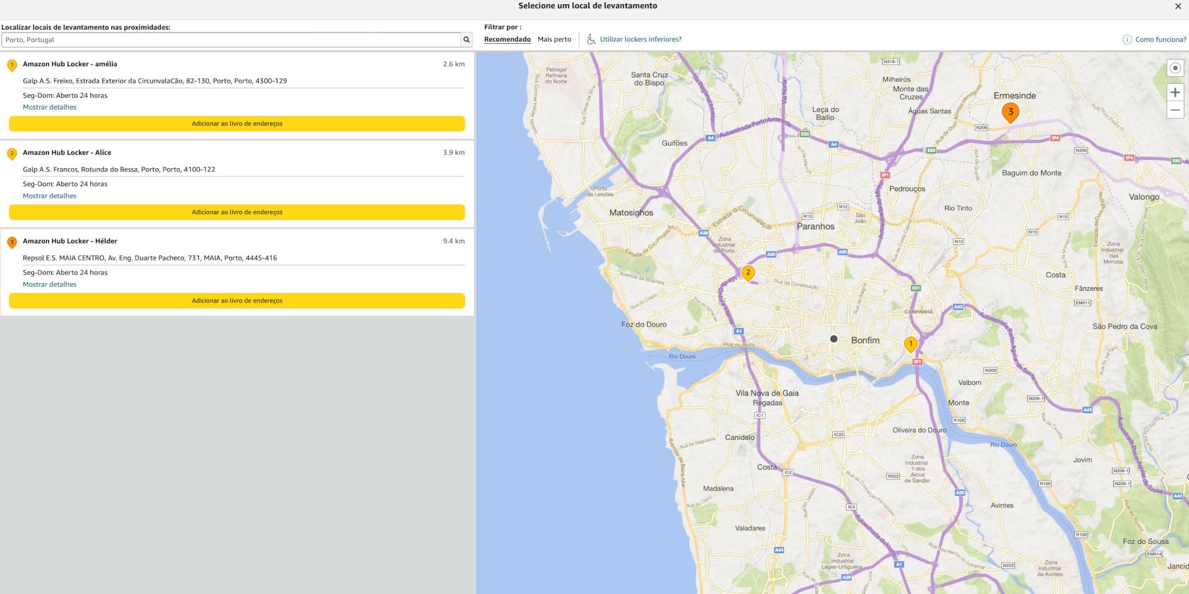Click the locate me target icon
Viewport: 1189px width, 594px height.
1175,68
